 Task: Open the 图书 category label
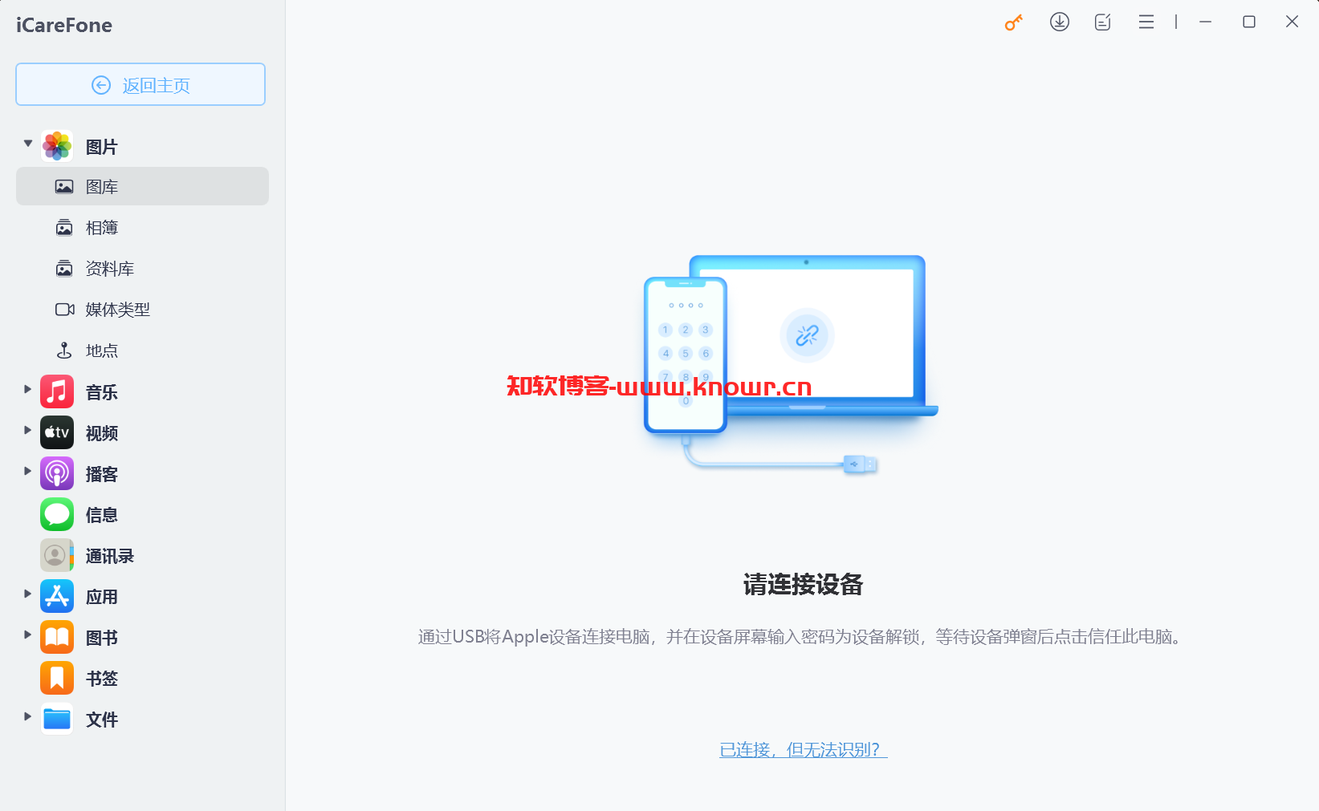click(x=102, y=638)
